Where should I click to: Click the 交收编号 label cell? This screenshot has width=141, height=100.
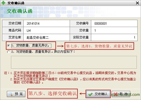tap(80, 23)
